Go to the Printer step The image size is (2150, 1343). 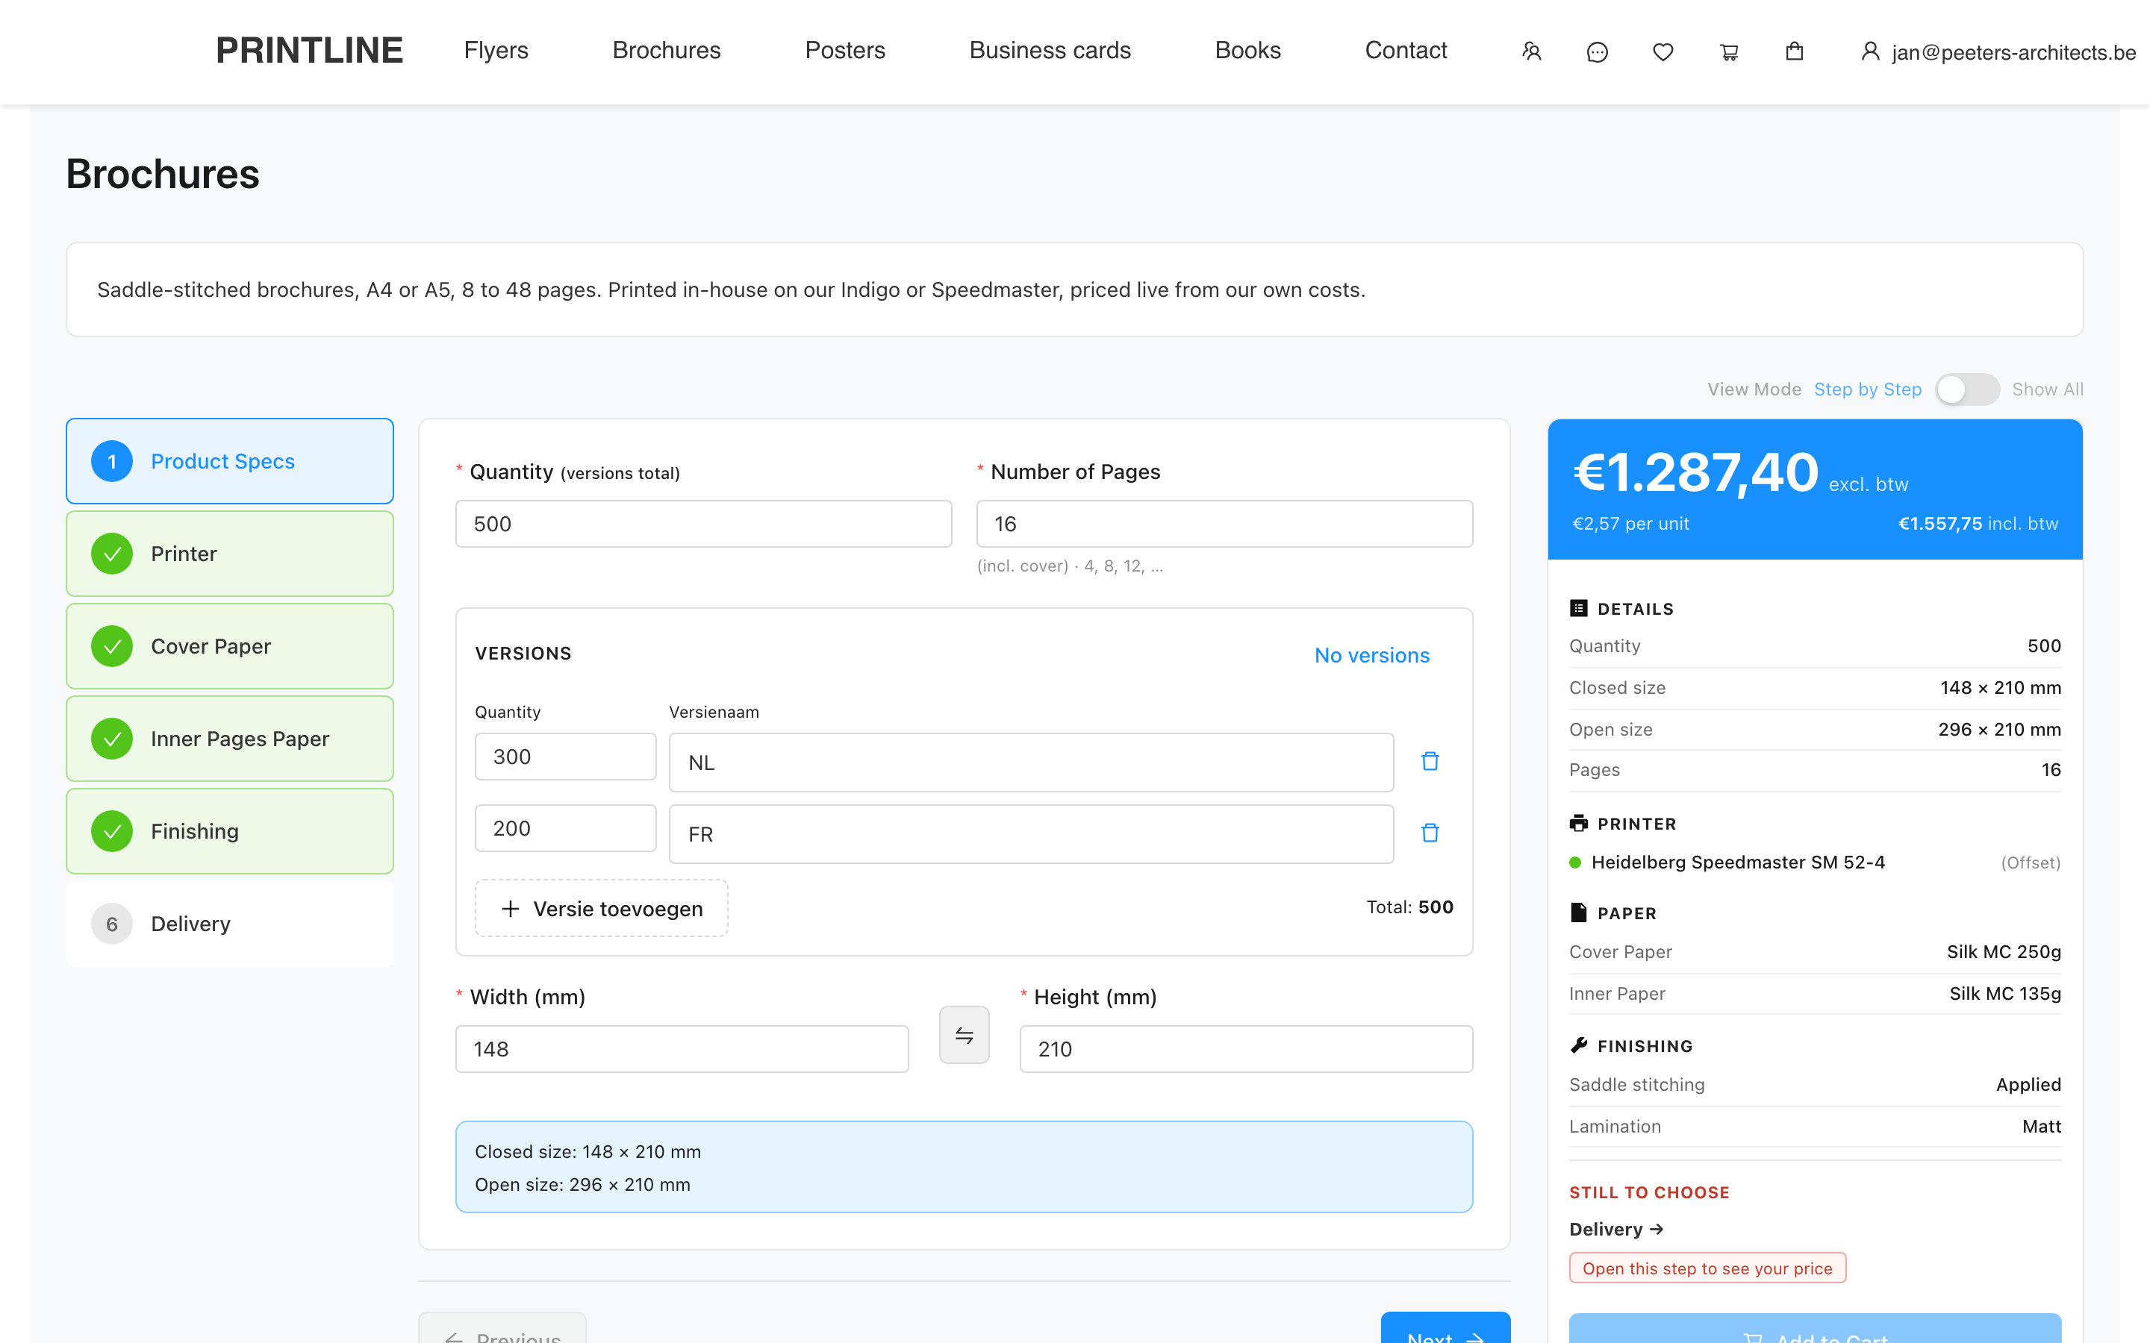[x=230, y=554]
